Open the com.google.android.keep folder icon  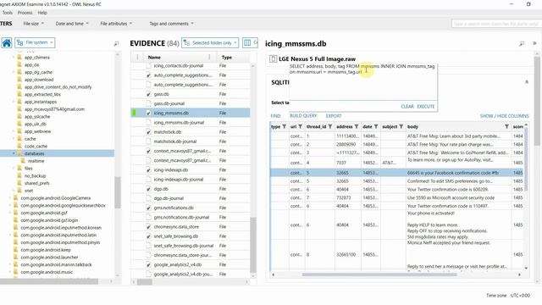pyautogui.click(x=15, y=250)
